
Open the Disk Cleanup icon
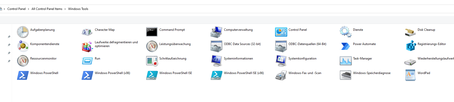tap(410, 32)
